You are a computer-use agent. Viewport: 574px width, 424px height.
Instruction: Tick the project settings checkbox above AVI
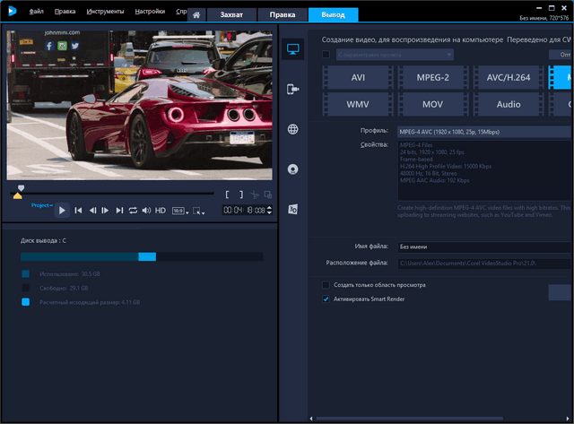coord(326,55)
